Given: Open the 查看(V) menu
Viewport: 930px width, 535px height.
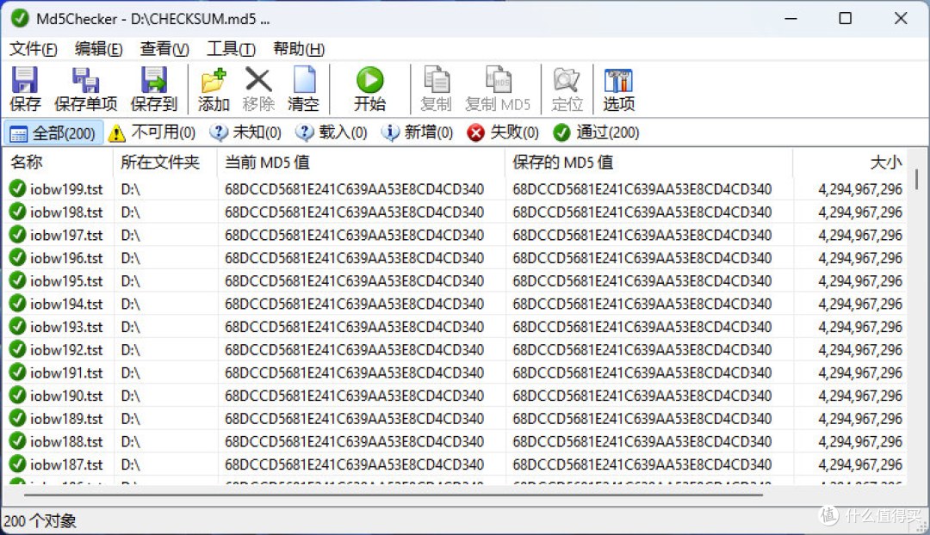Looking at the screenshot, I should (164, 48).
